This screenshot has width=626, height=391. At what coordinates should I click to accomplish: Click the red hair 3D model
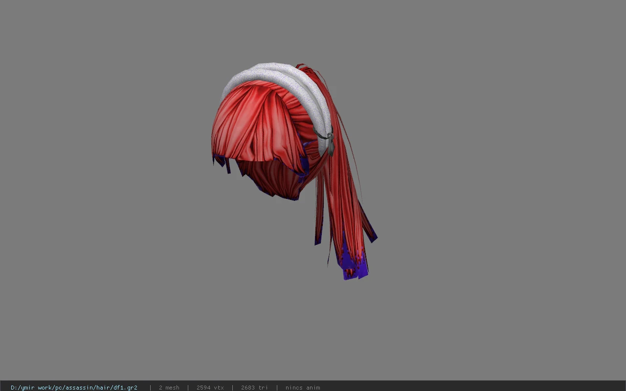click(293, 171)
